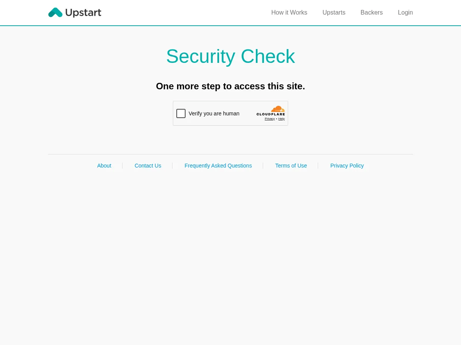Open the Privacy Policy link
The image size is (461, 345).
(347, 165)
